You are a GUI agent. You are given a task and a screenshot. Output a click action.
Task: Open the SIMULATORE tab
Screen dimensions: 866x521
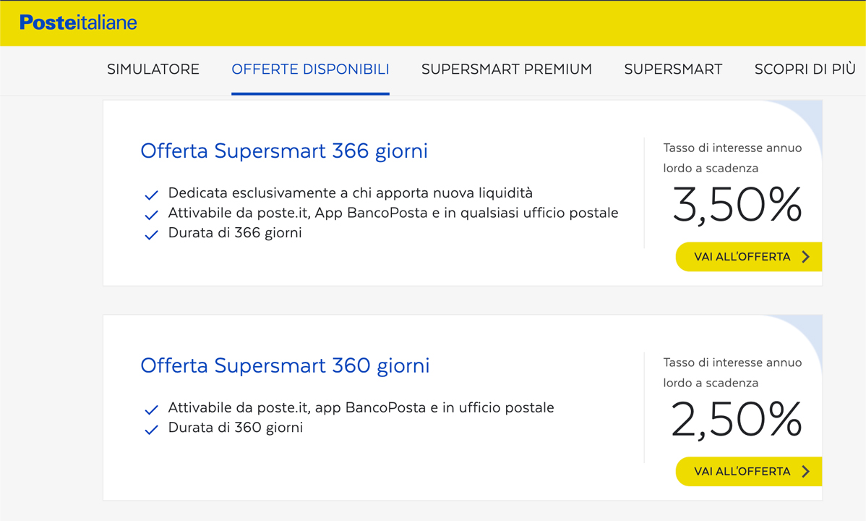153,69
